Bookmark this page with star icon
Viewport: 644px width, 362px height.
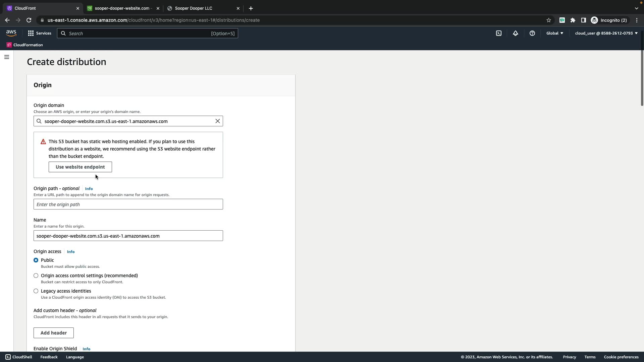(x=549, y=20)
